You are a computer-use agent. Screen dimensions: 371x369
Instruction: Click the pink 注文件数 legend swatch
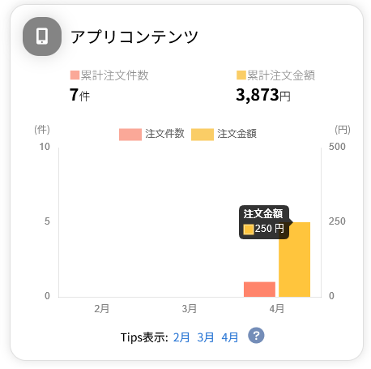(130, 135)
